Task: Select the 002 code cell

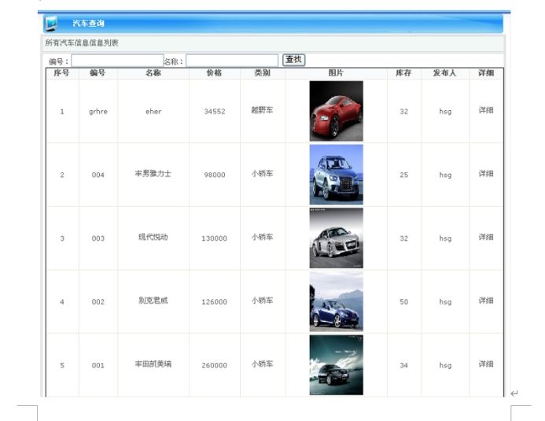Action: (x=98, y=301)
